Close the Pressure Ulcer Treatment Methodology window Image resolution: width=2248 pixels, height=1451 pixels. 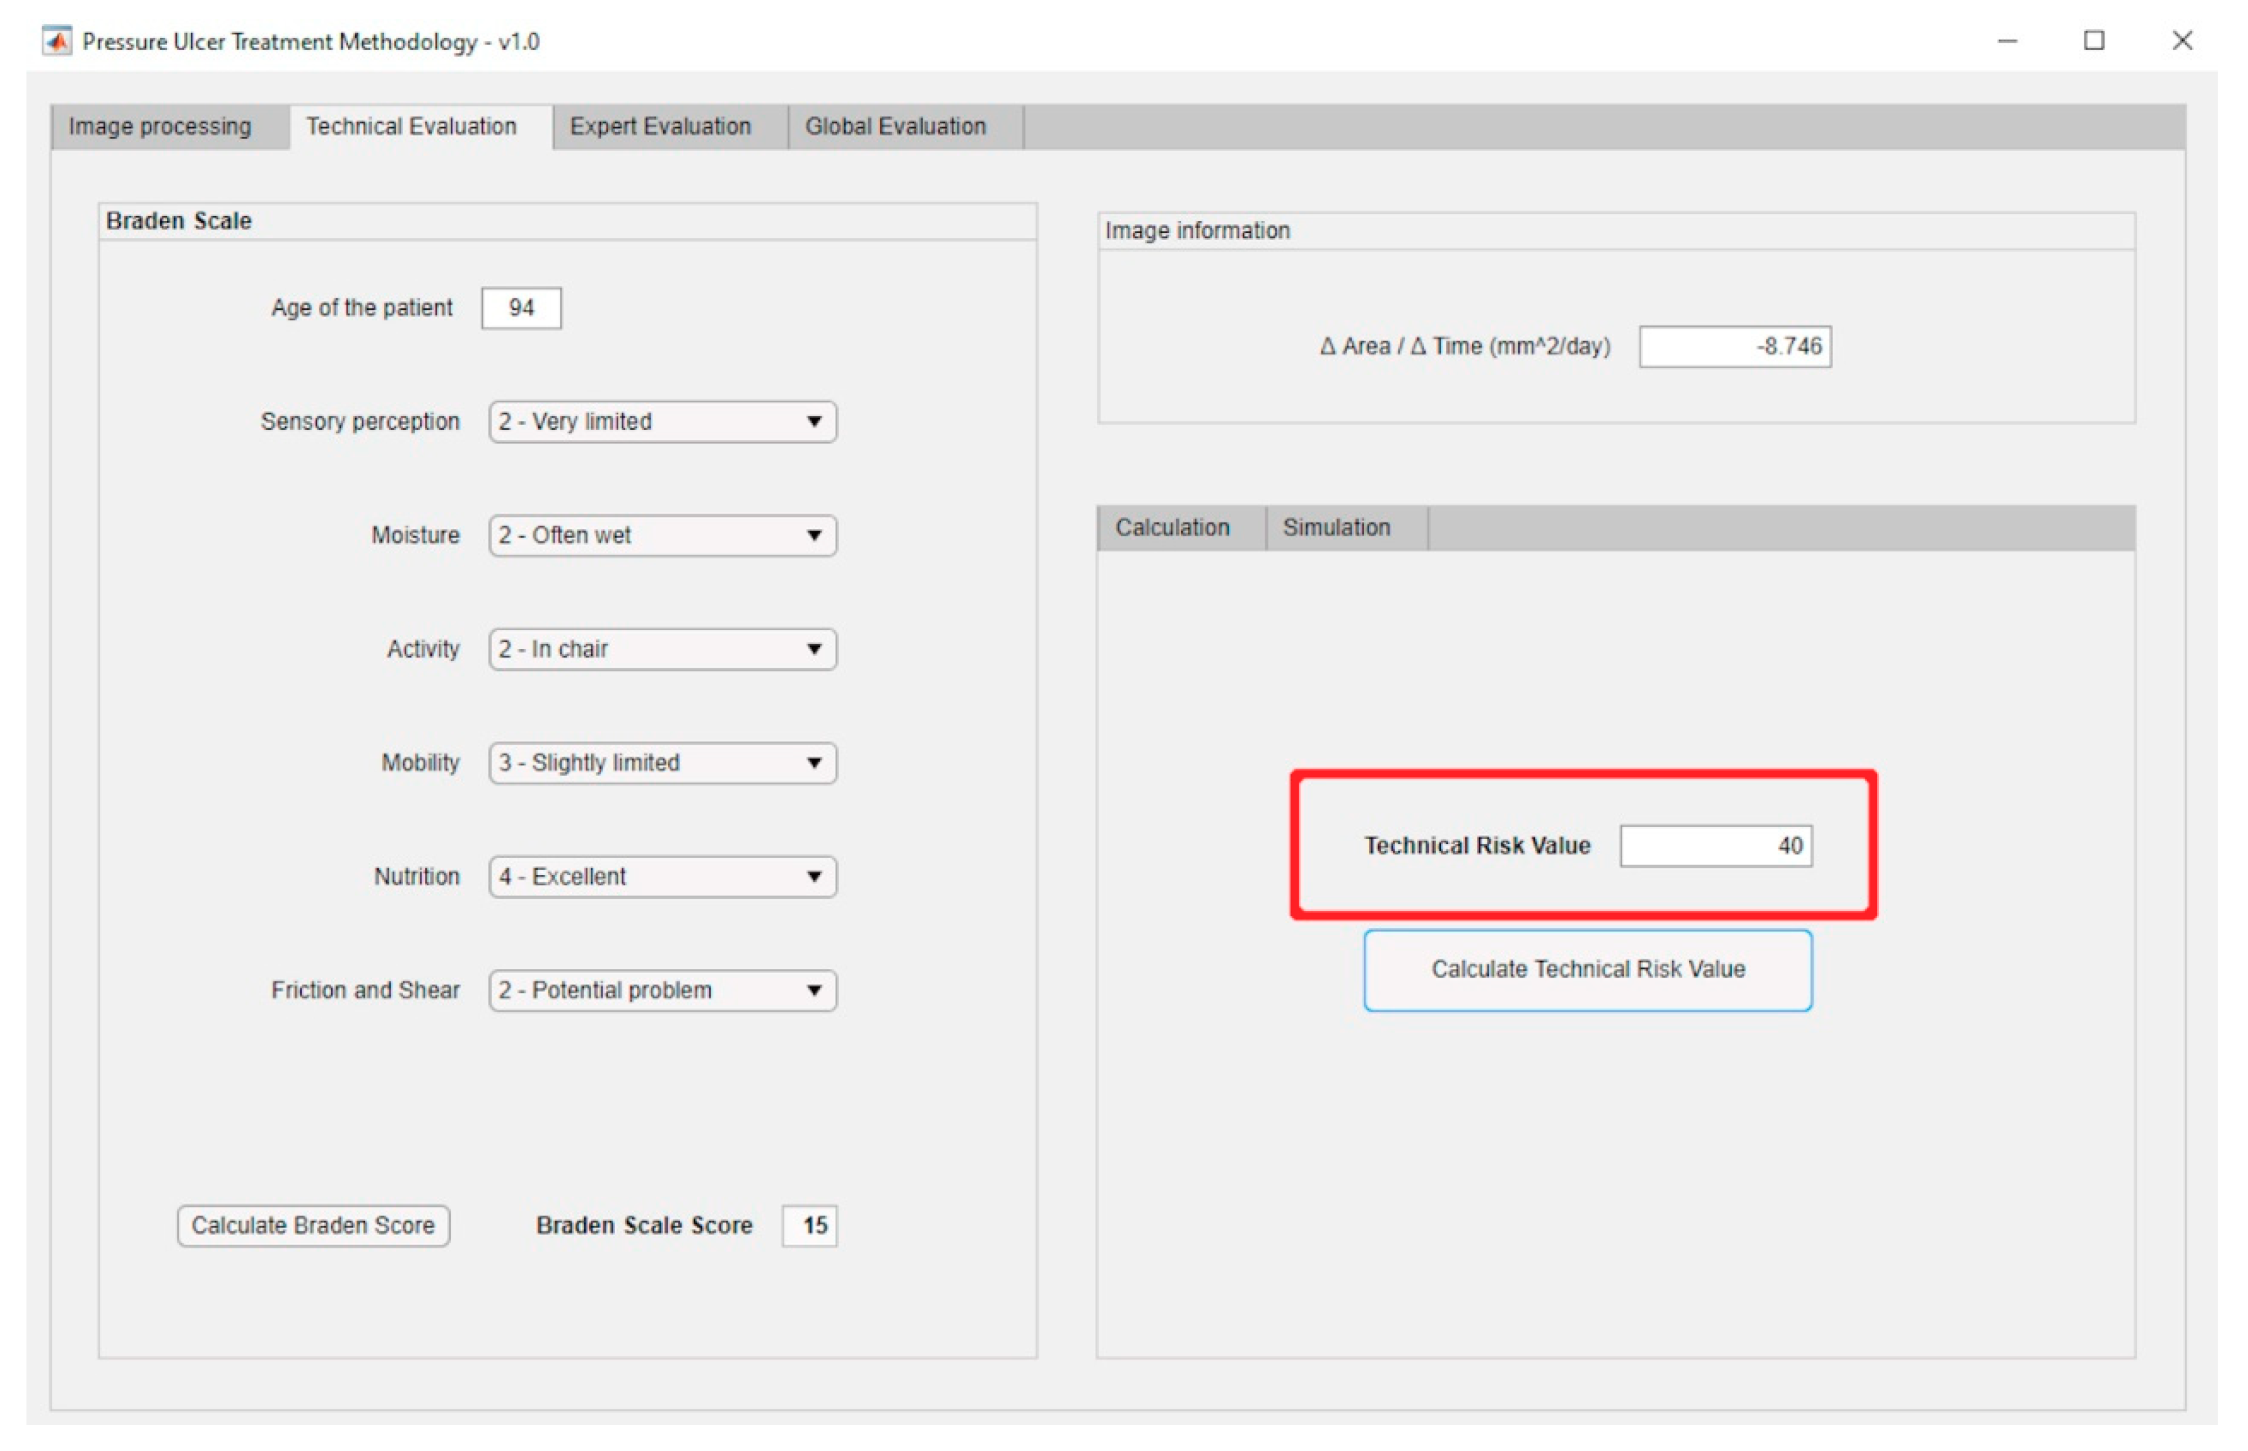coord(2182,40)
